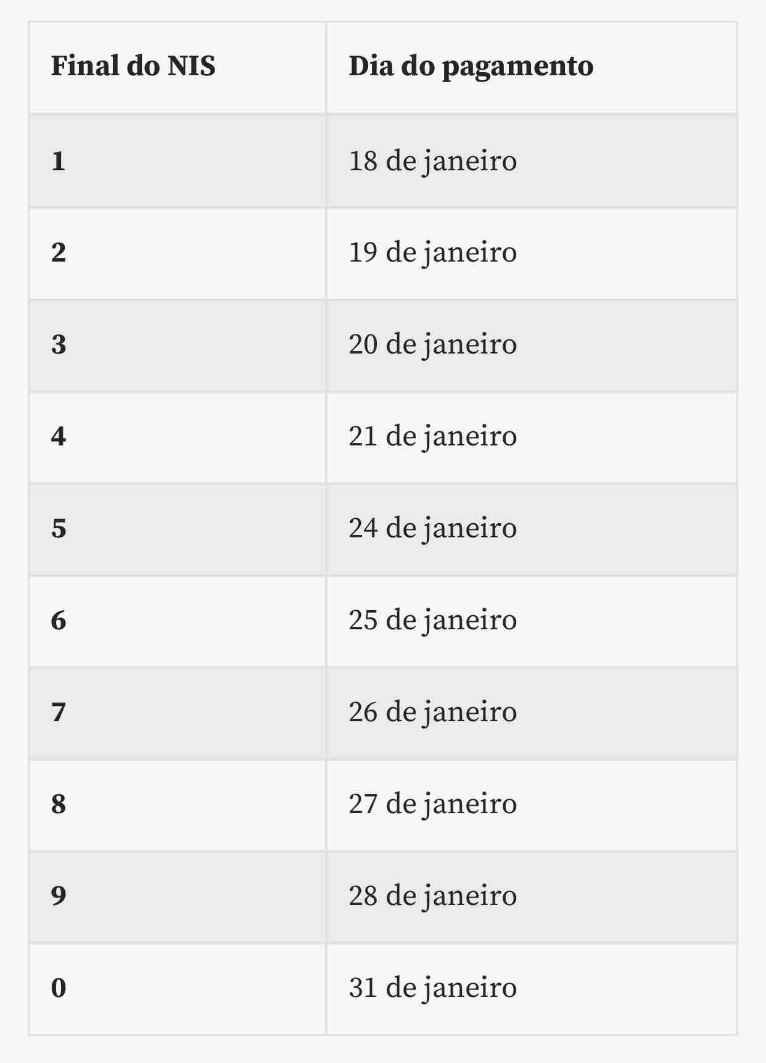Click the 'Final do NIS' column header

[x=177, y=68]
